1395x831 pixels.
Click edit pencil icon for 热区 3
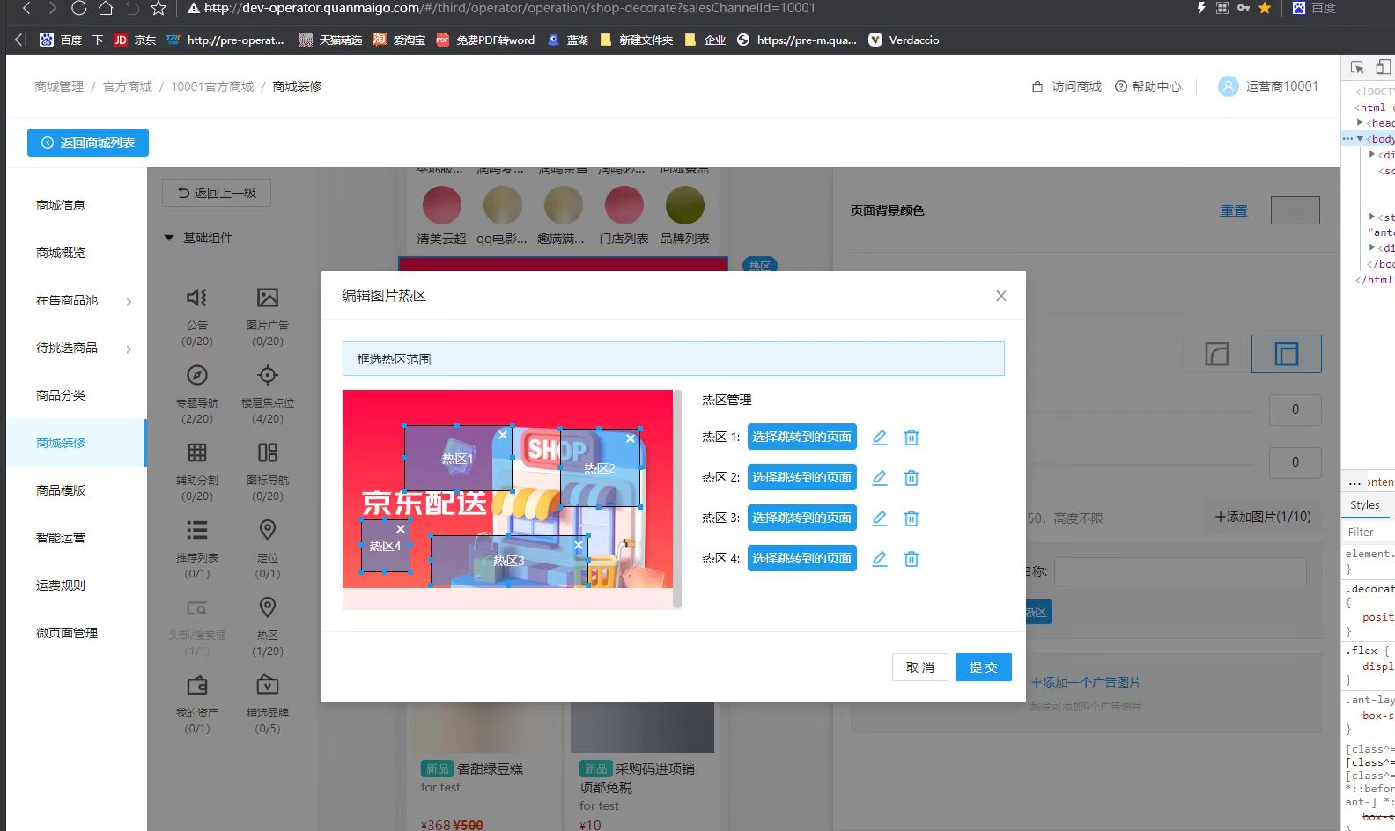pos(879,518)
